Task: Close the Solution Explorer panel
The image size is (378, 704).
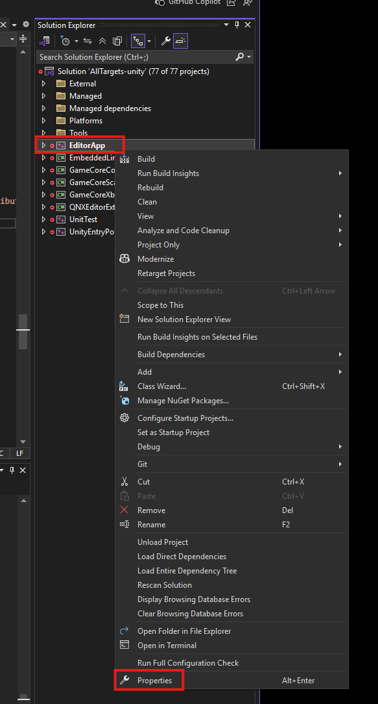Action: click(248, 25)
